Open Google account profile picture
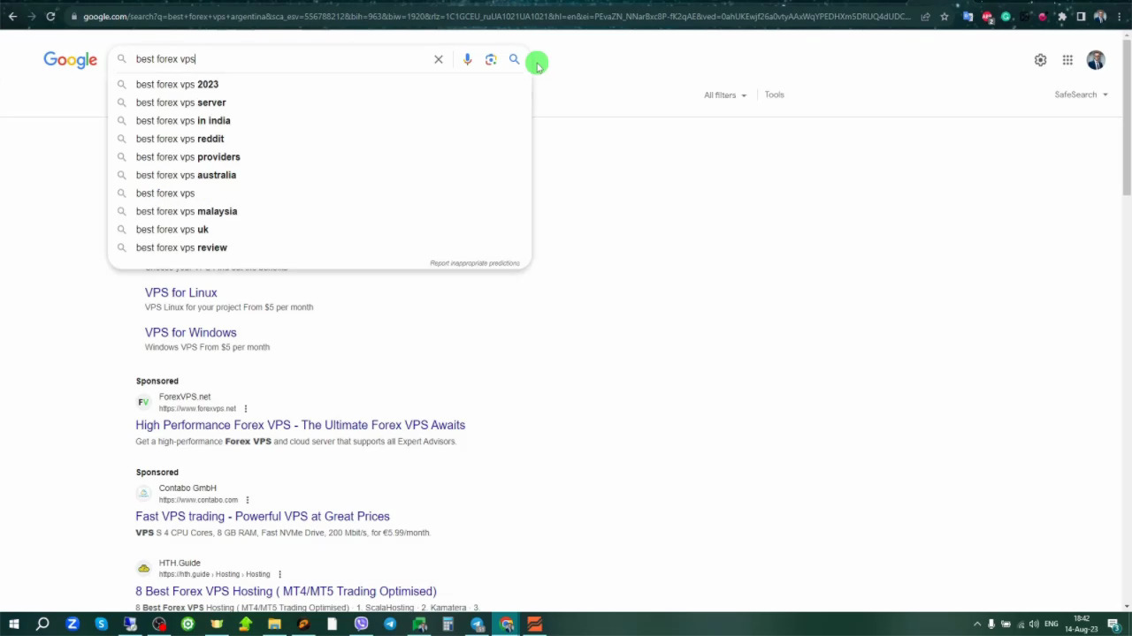The height and width of the screenshot is (636, 1132). (x=1096, y=60)
